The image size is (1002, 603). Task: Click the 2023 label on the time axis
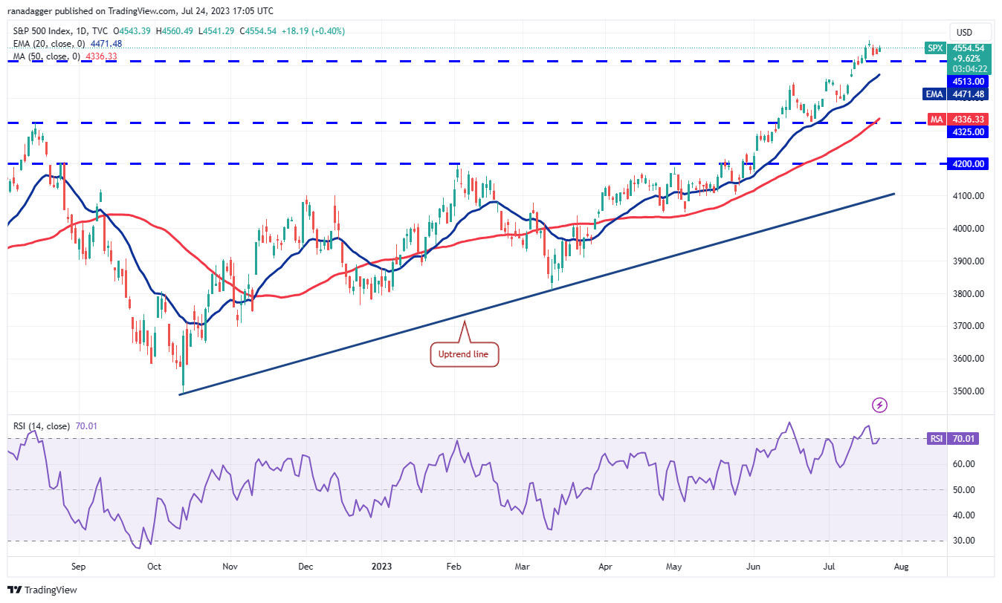coord(380,566)
